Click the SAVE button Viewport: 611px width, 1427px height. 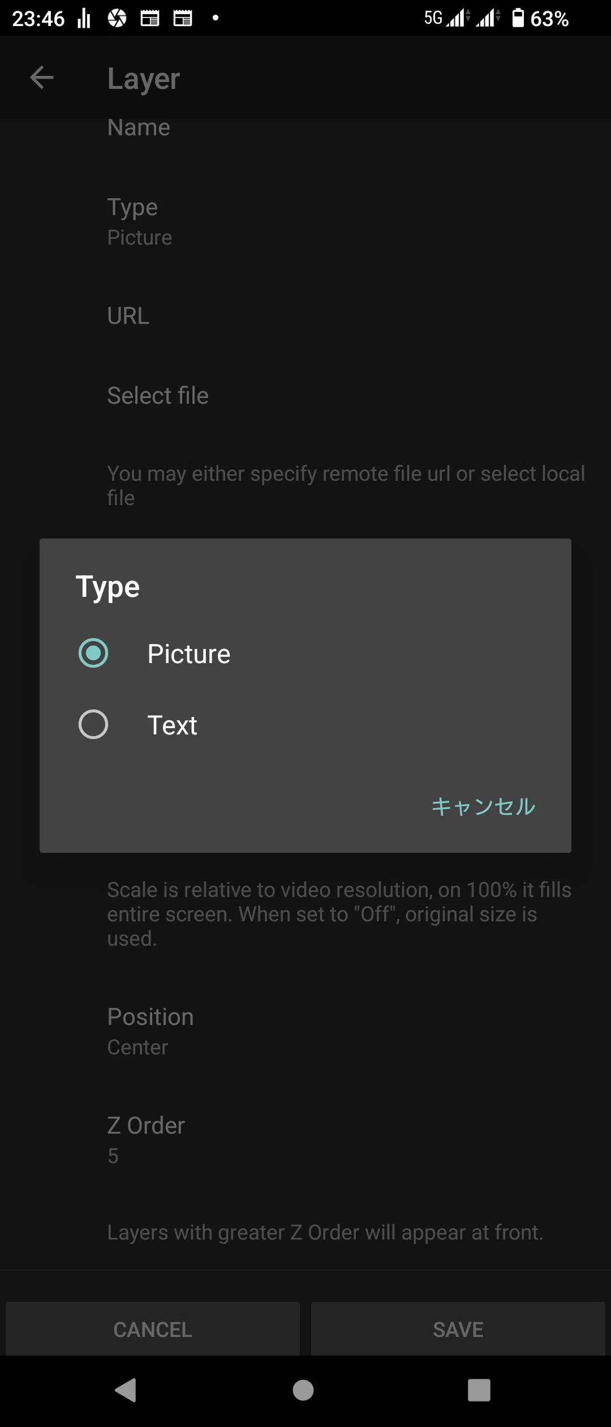458,1328
